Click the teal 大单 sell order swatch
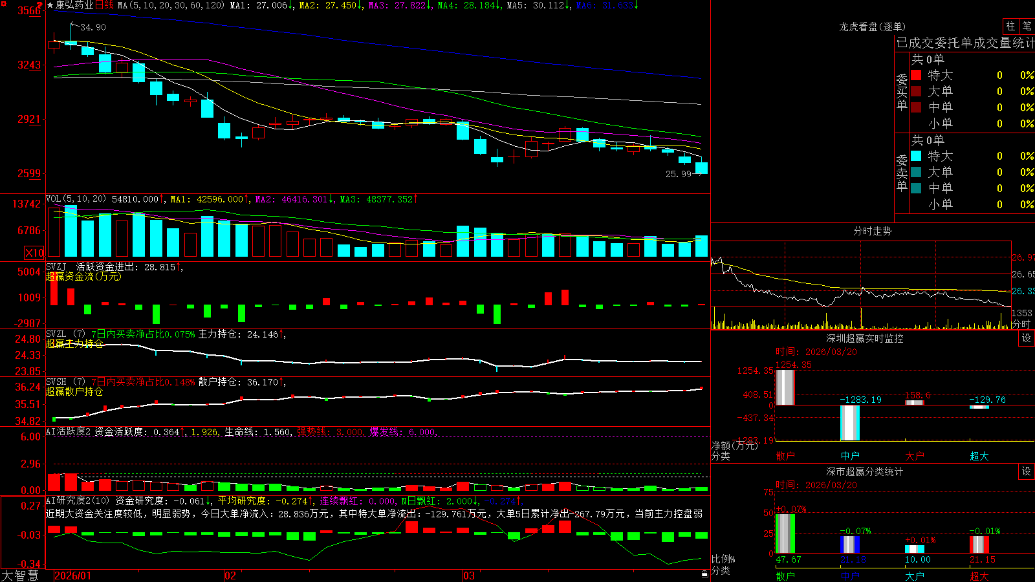1035x582 pixels. click(916, 172)
